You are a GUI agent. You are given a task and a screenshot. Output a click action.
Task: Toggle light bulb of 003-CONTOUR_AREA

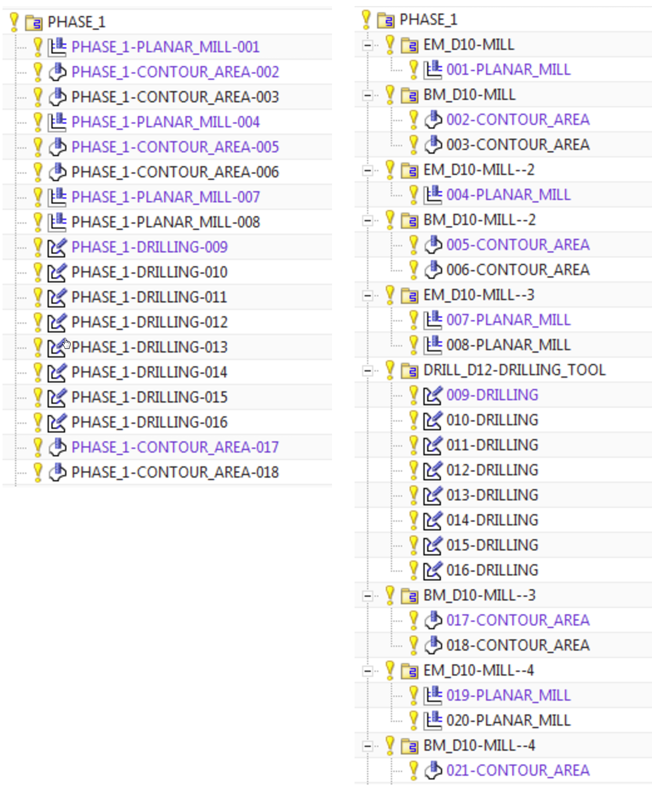coord(414,144)
